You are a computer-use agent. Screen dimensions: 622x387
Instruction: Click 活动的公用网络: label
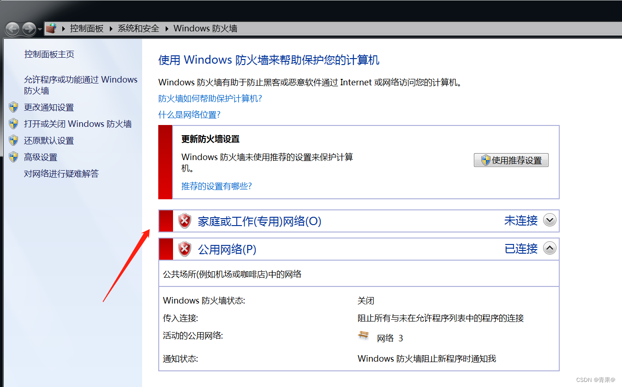click(193, 336)
